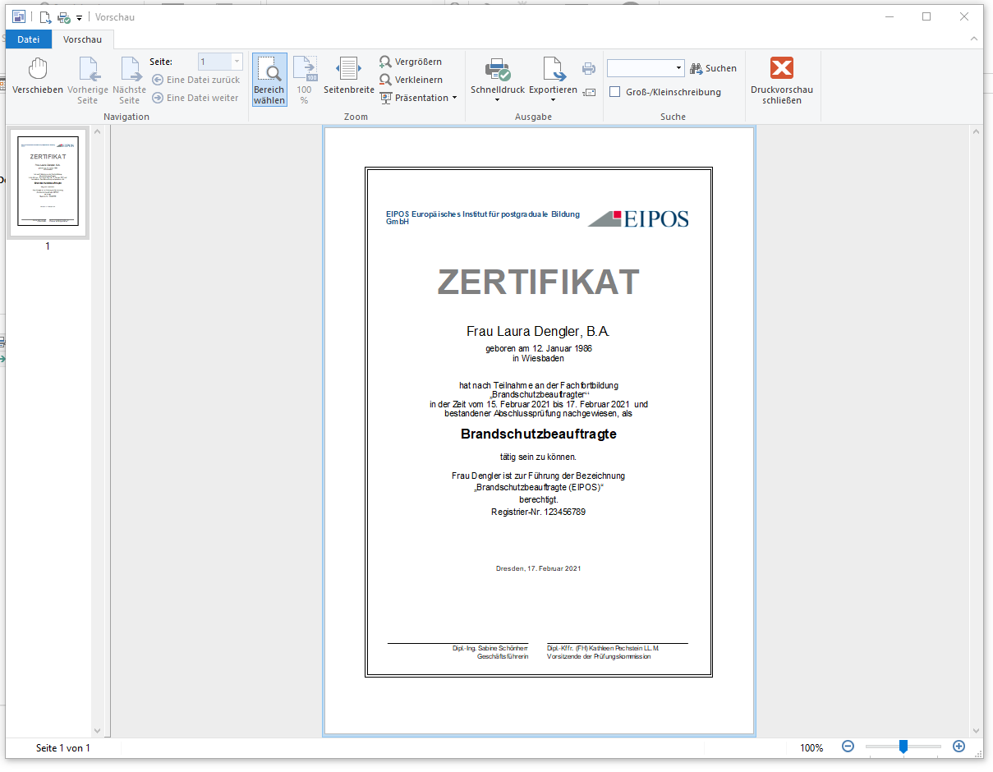Click 'Dresden, 17. Februar 2021' text
Screen dimensions: 993x772
click(x=538, y=568)
